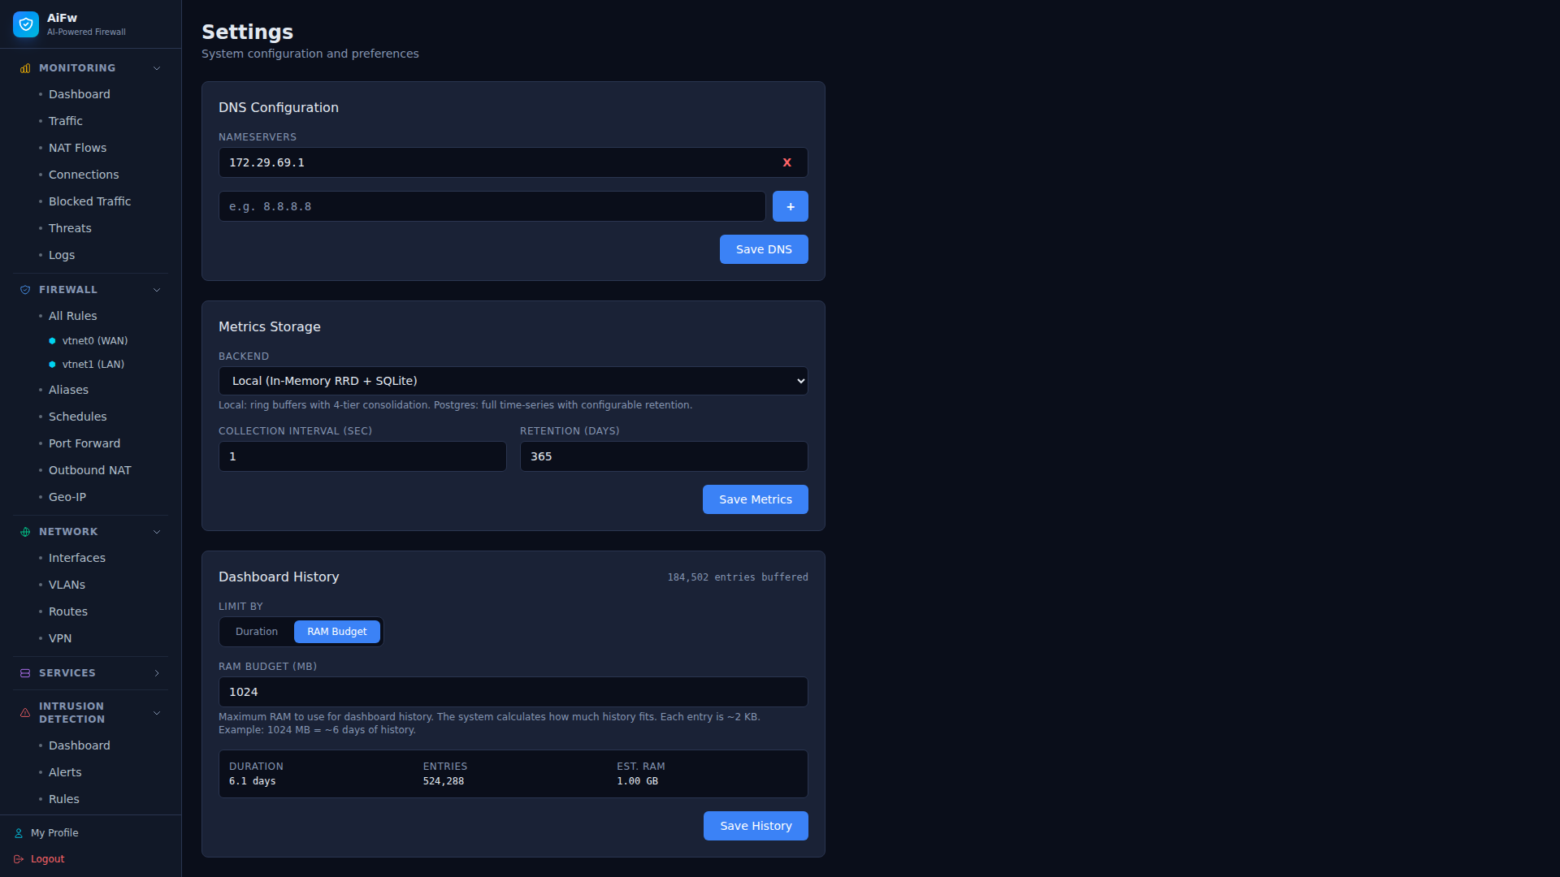
Task: Open Logs page
Action: (62, 255)
